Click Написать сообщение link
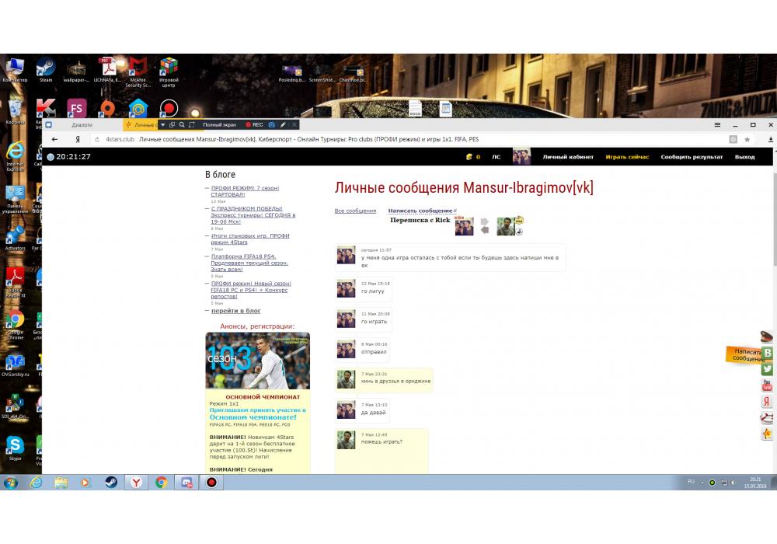The image size is (777, 544). 420,211
